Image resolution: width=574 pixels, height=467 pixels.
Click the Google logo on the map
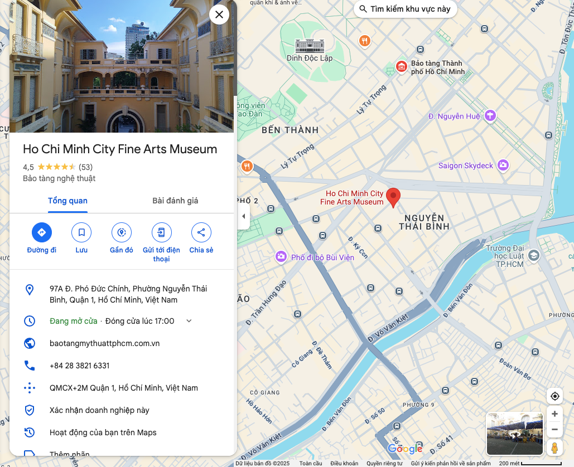point(405,449)
